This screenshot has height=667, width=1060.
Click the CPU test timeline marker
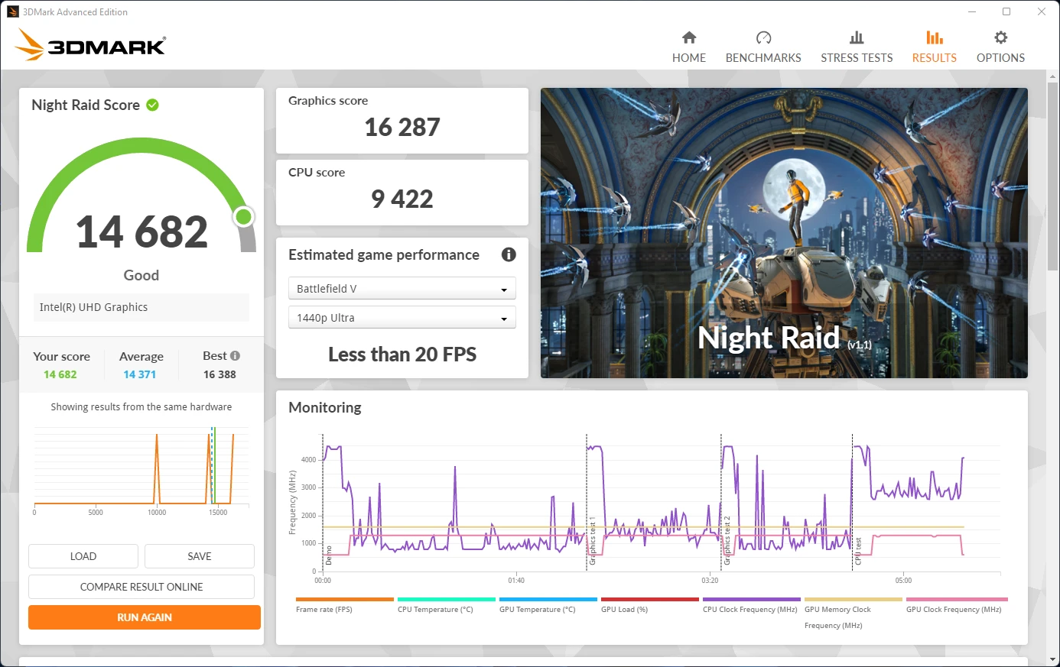858,551
